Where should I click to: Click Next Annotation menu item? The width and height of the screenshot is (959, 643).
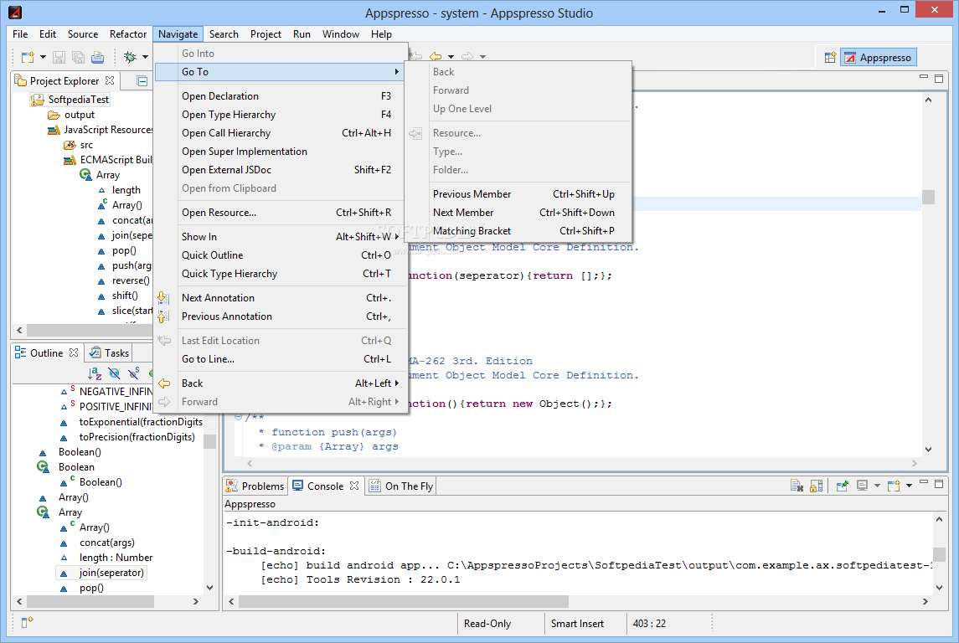click(281, 298)
